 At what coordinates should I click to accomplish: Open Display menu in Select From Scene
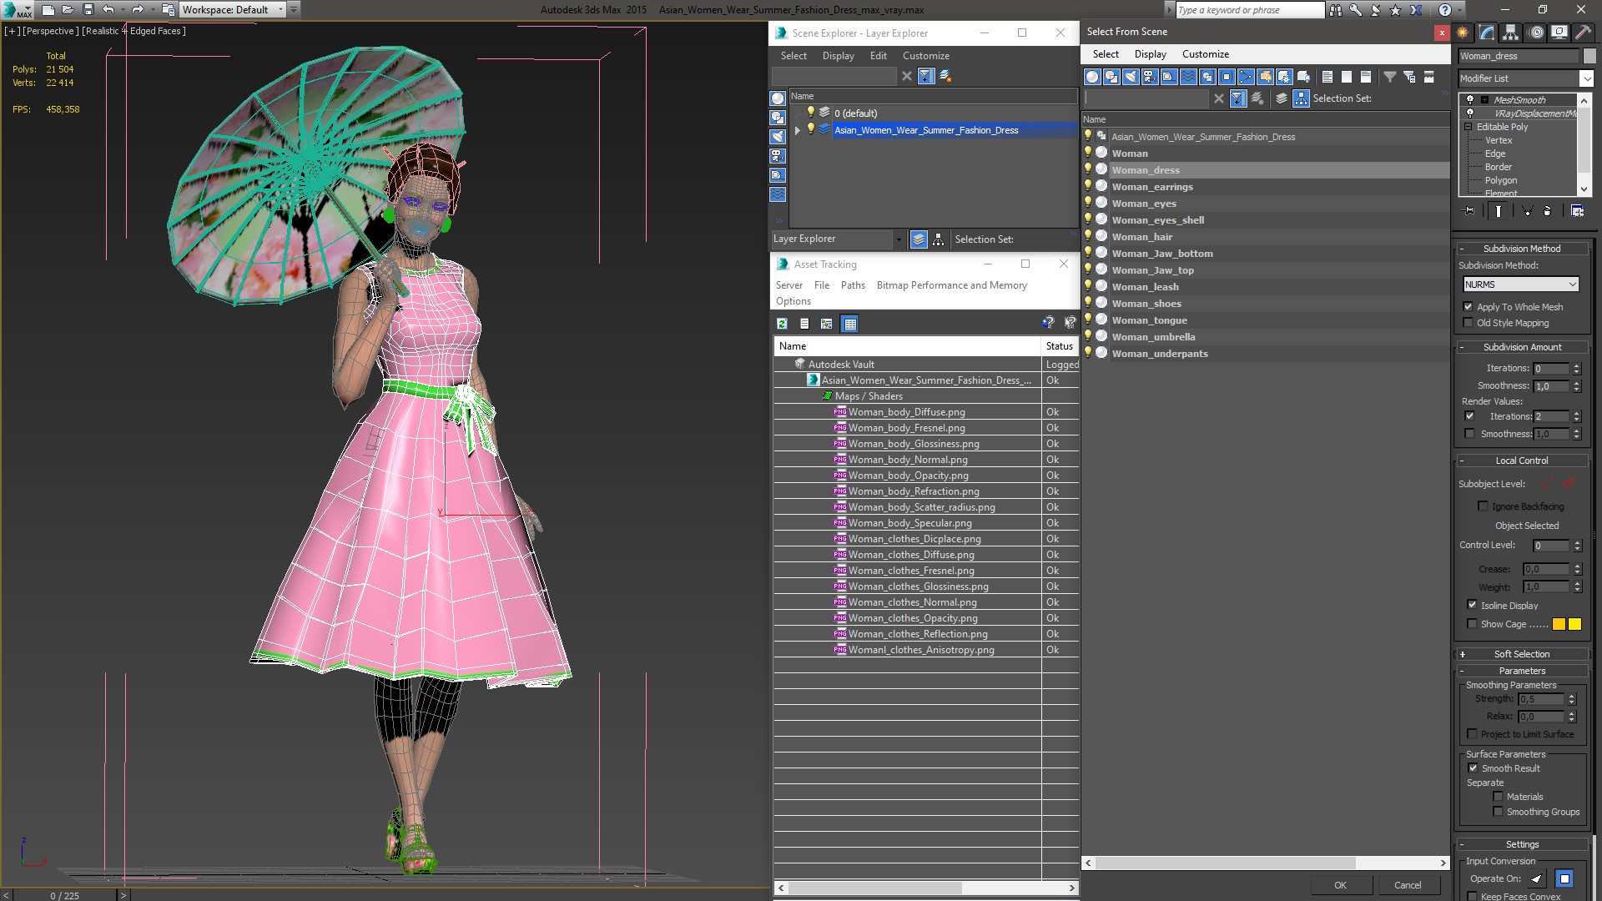1150,54
